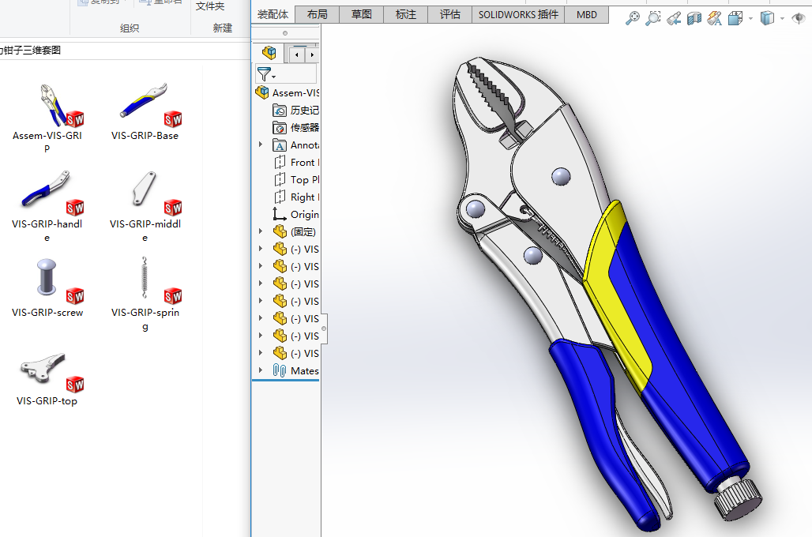Click the Mates paperclip icon

pyautogui.click(x=279, y=371)
